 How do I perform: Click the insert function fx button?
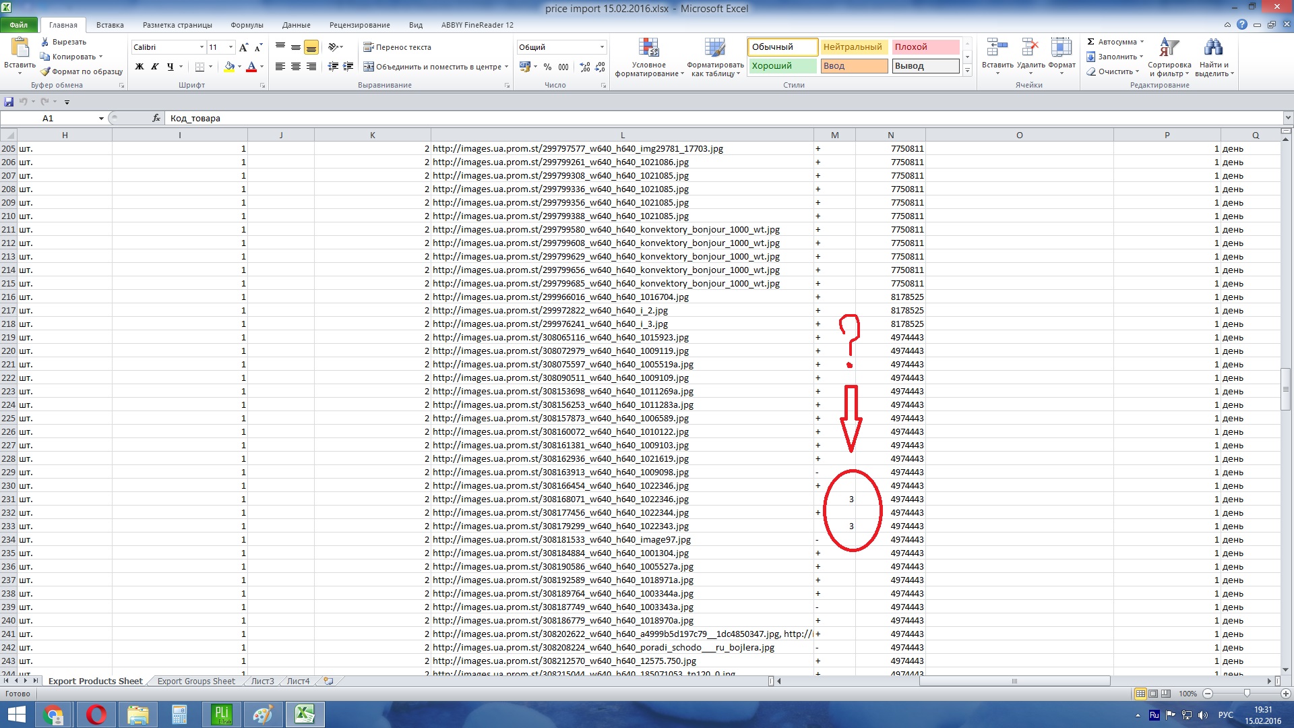156,118
